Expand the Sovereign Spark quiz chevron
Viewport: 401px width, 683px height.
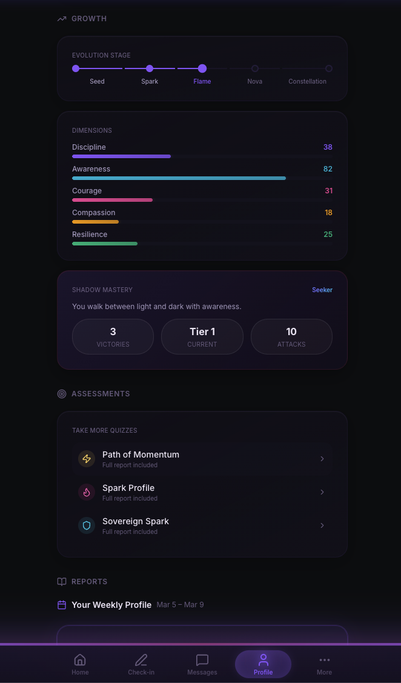322,525
